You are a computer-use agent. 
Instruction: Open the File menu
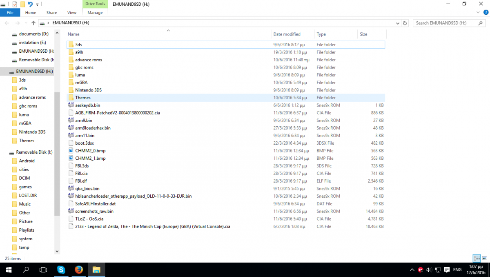(x=10, y=13)
